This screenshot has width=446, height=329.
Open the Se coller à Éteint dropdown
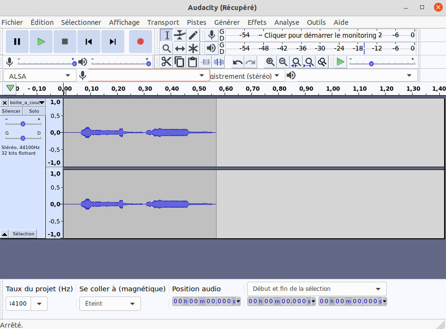click(x=110, y=304)
